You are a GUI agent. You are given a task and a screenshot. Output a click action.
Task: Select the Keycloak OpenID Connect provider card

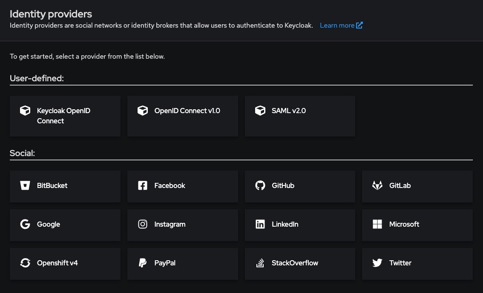[x=65, y=116]
